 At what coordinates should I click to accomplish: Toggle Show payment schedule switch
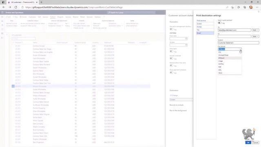pyautogui.click(x=171, y=73)
